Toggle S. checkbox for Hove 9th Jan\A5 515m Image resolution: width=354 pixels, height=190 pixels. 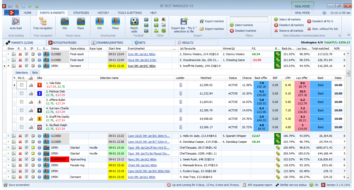(x=26, y=60)
